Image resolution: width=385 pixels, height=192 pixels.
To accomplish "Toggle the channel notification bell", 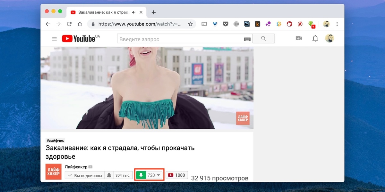I will (109, 175).
